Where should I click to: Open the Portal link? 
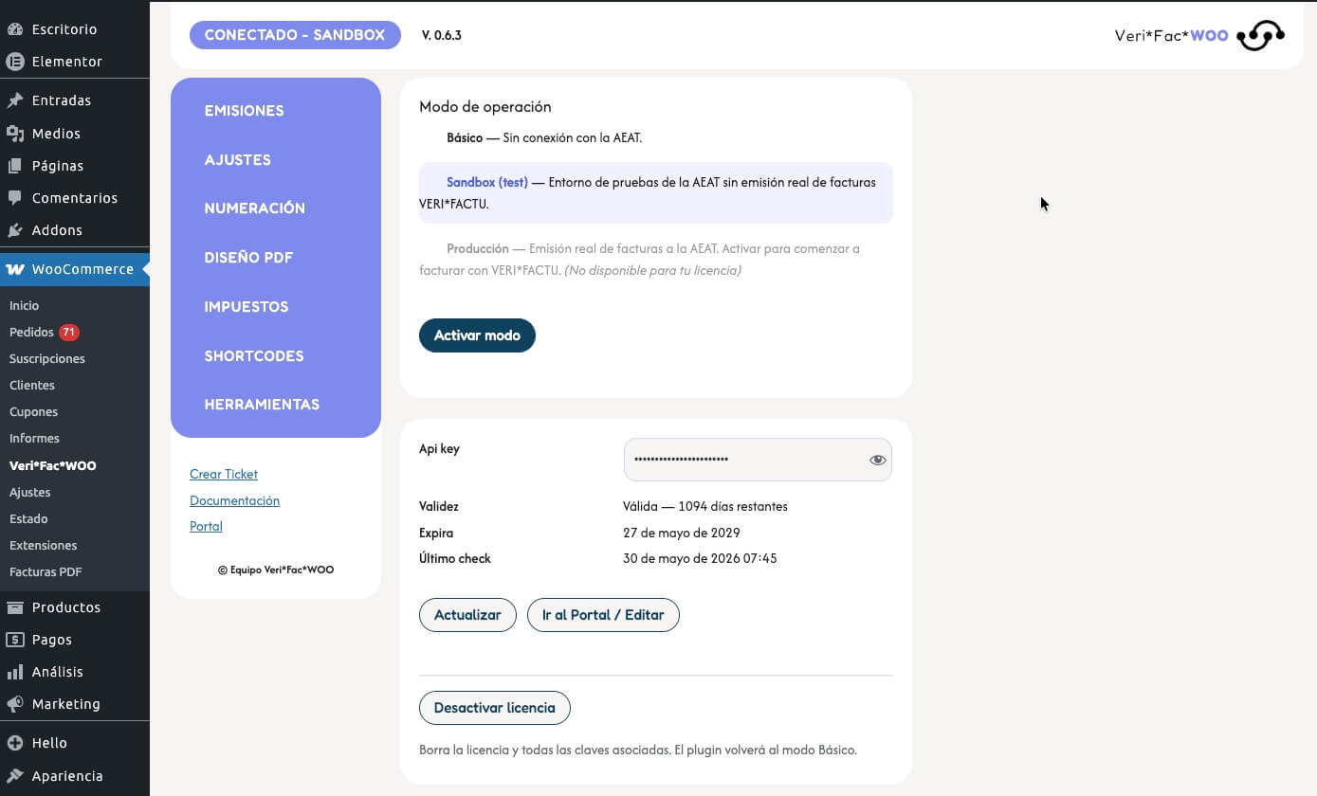(206, 527)
